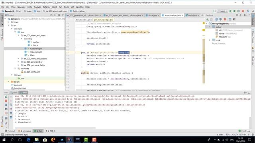Close the AuthorHelper.java editor tab
Screen dimensions: 255x143
tap(182, 15)
